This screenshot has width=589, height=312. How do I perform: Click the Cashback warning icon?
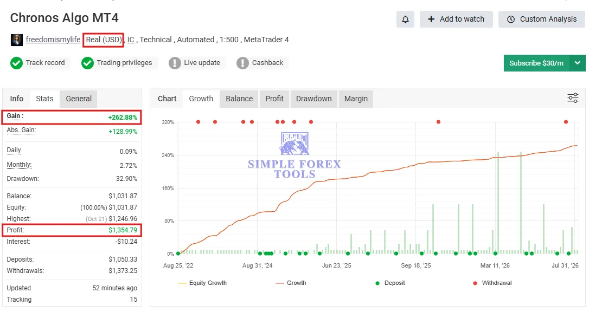pos(242,63)
